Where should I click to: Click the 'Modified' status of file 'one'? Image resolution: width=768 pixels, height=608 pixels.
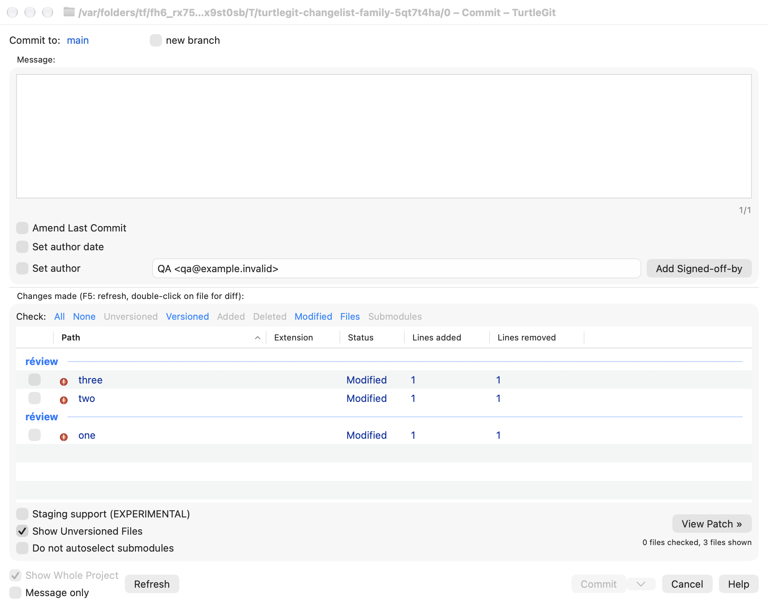click(x=366, y=435)
